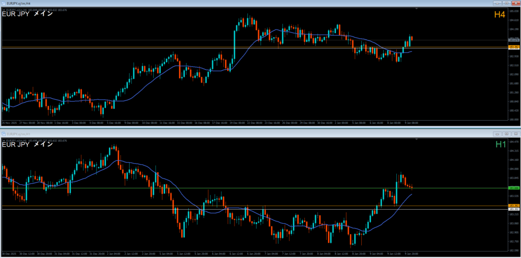The height and width of the screenshot is (258, 521).
Task: Maximize the H1 chart window
Action: click(x=506, y=133)
